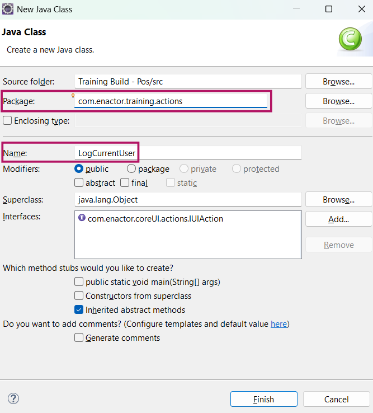Image resolution: width=373 pixels, height=413 pixels.
Task: Select the package visibility radio button
Action: pos(131,168)
